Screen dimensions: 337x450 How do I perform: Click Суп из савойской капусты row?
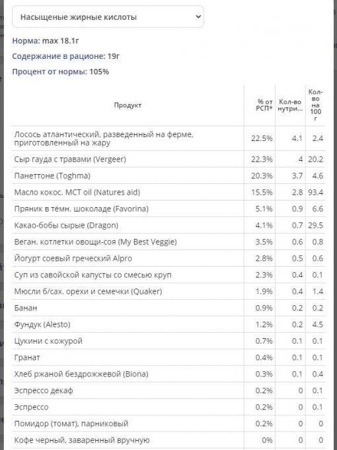click(168, 275)
